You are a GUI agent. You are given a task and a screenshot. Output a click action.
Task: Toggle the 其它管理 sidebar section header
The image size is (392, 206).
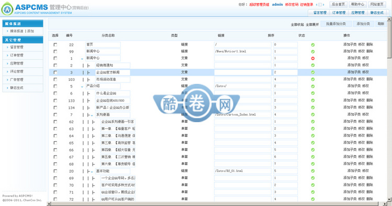(23, 40)
